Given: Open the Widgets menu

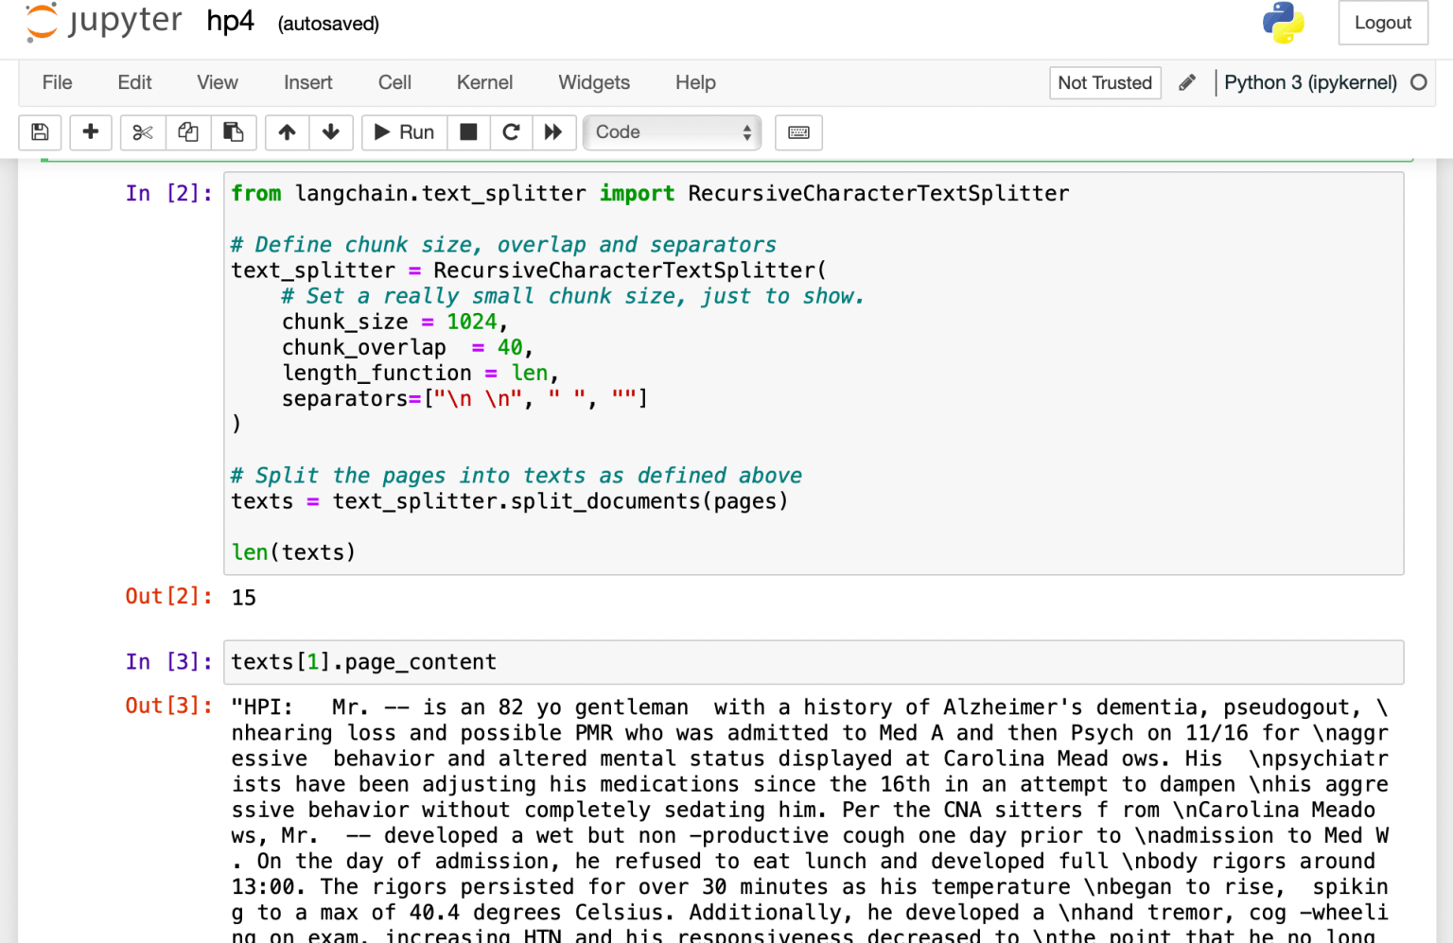Looking at the screenshot, I should (593, 82).
